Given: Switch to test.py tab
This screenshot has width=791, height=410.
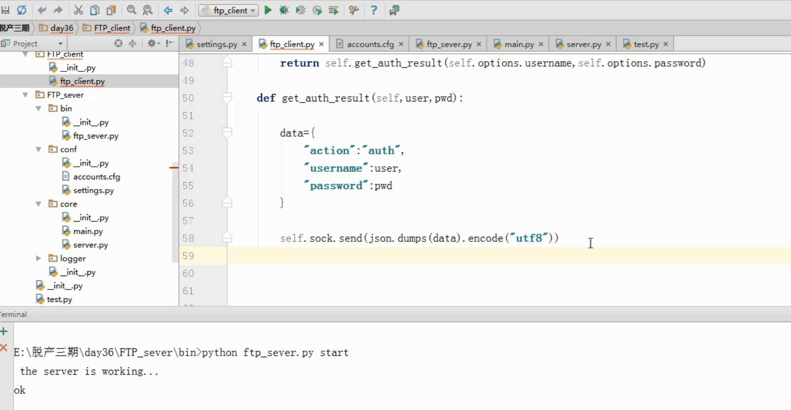Looking at the screenshot, I should [646, 44].
